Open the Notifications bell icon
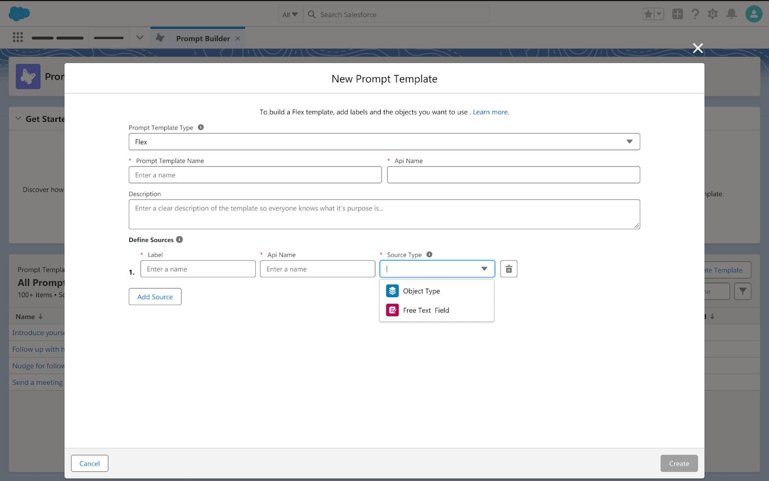The height and width of the screenshot is (481, 769). [x=731, y=14]
